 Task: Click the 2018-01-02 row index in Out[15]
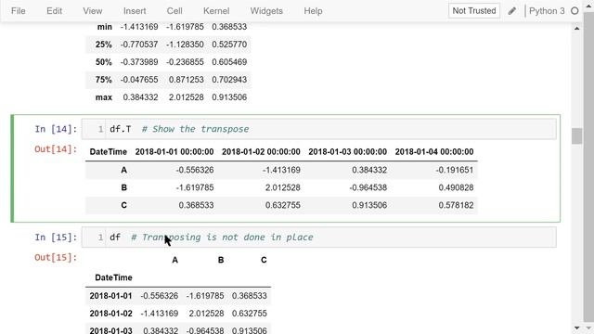[x=110, y=314]
